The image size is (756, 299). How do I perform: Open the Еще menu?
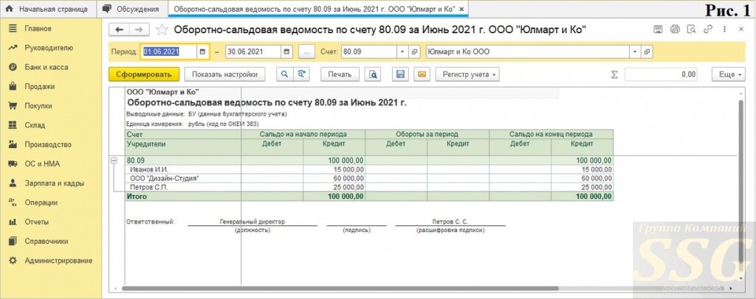pos(728,74)
